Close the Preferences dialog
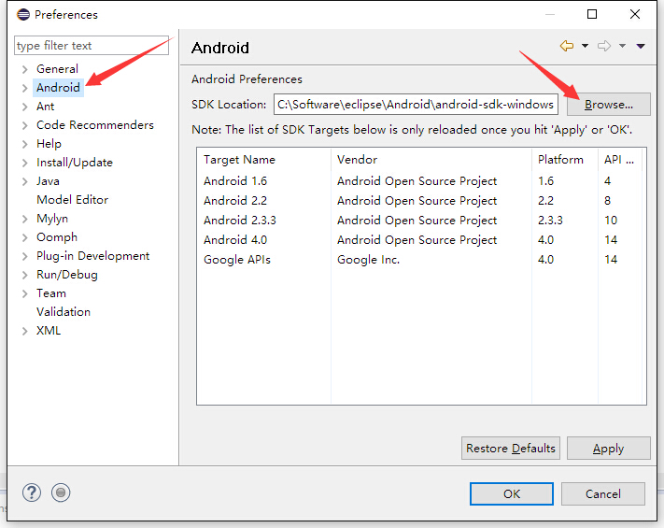 tap(635, 14)
